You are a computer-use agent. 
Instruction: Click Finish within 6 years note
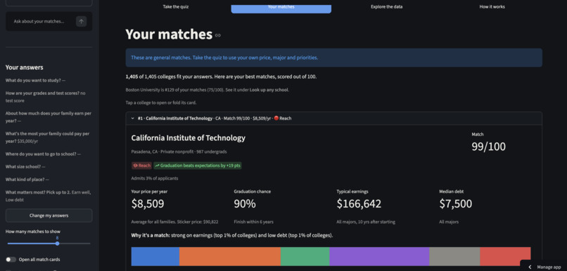tap(253, 222)
